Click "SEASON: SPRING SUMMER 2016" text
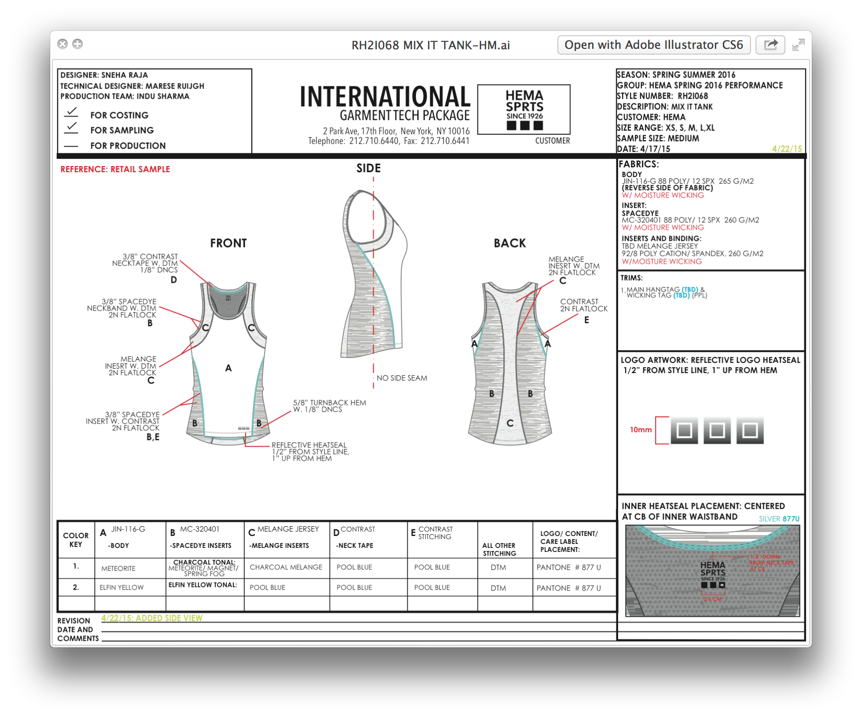 tap(676, 75)
